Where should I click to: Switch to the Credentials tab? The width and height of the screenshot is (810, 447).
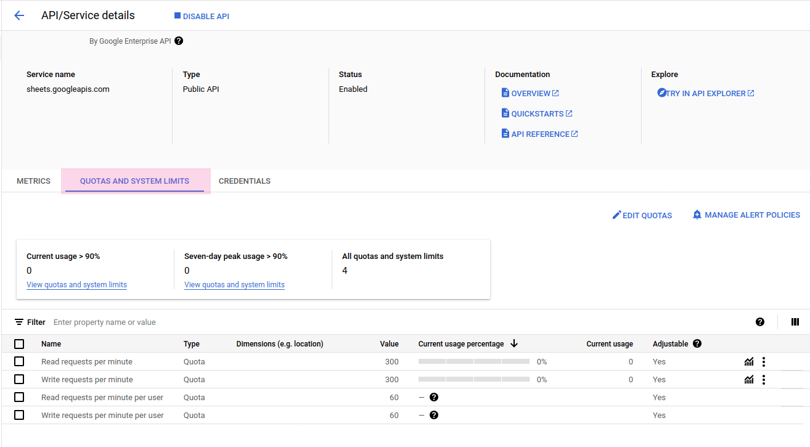coord(245,181)
